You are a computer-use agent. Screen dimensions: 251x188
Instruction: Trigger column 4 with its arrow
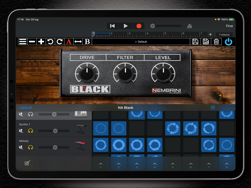(155, 164)
